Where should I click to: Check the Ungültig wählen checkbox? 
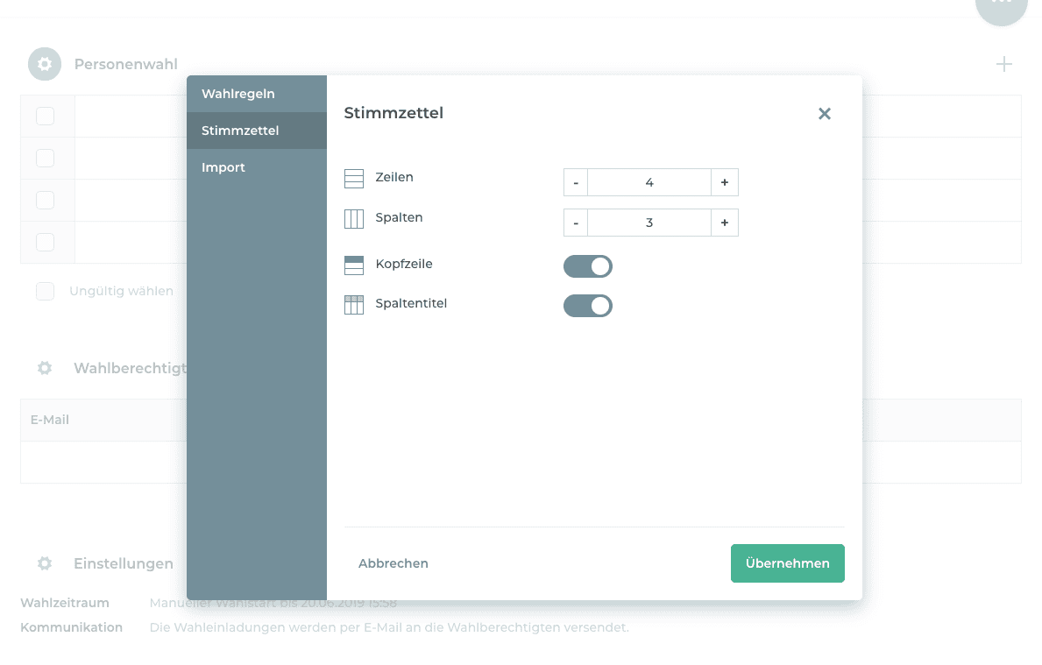[45, 292]
